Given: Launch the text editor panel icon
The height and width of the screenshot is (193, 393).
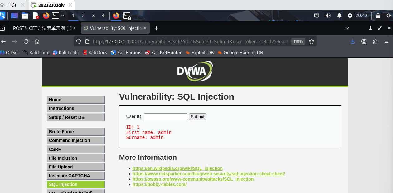Looking at the screenshot, I should [36, 16].
